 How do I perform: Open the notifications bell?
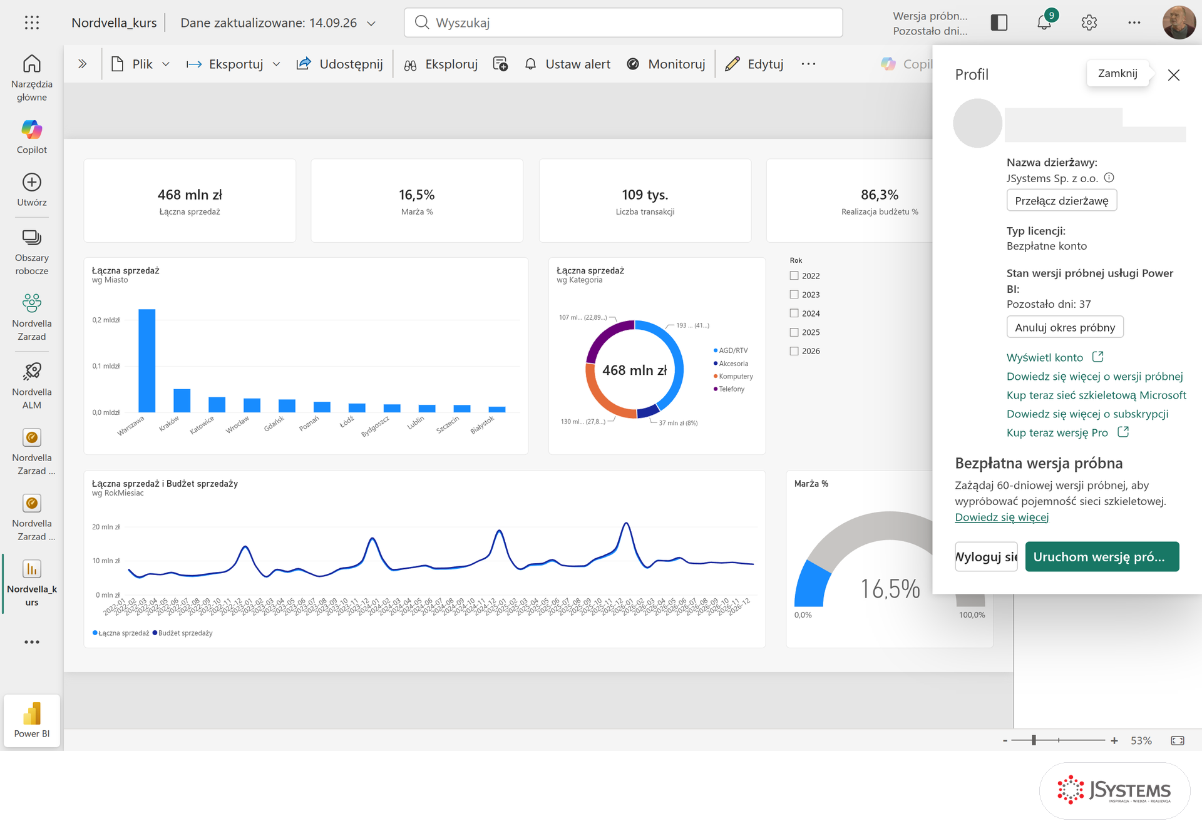(x=1044, y=23)
